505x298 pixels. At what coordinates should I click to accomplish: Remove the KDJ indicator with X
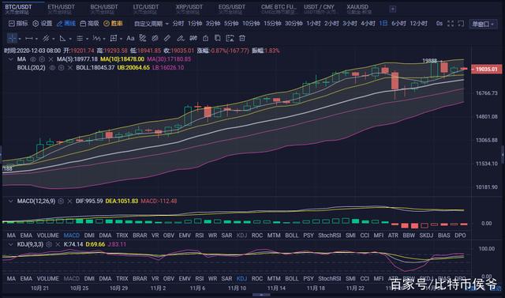click(58, 244)
